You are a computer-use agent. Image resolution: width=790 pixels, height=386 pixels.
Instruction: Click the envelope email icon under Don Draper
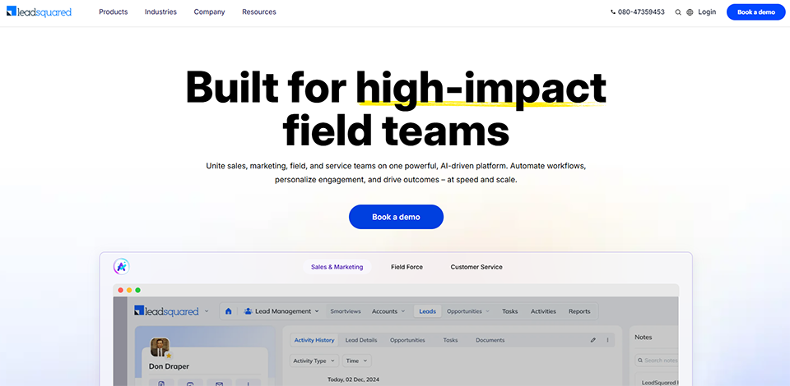point(219,384)
